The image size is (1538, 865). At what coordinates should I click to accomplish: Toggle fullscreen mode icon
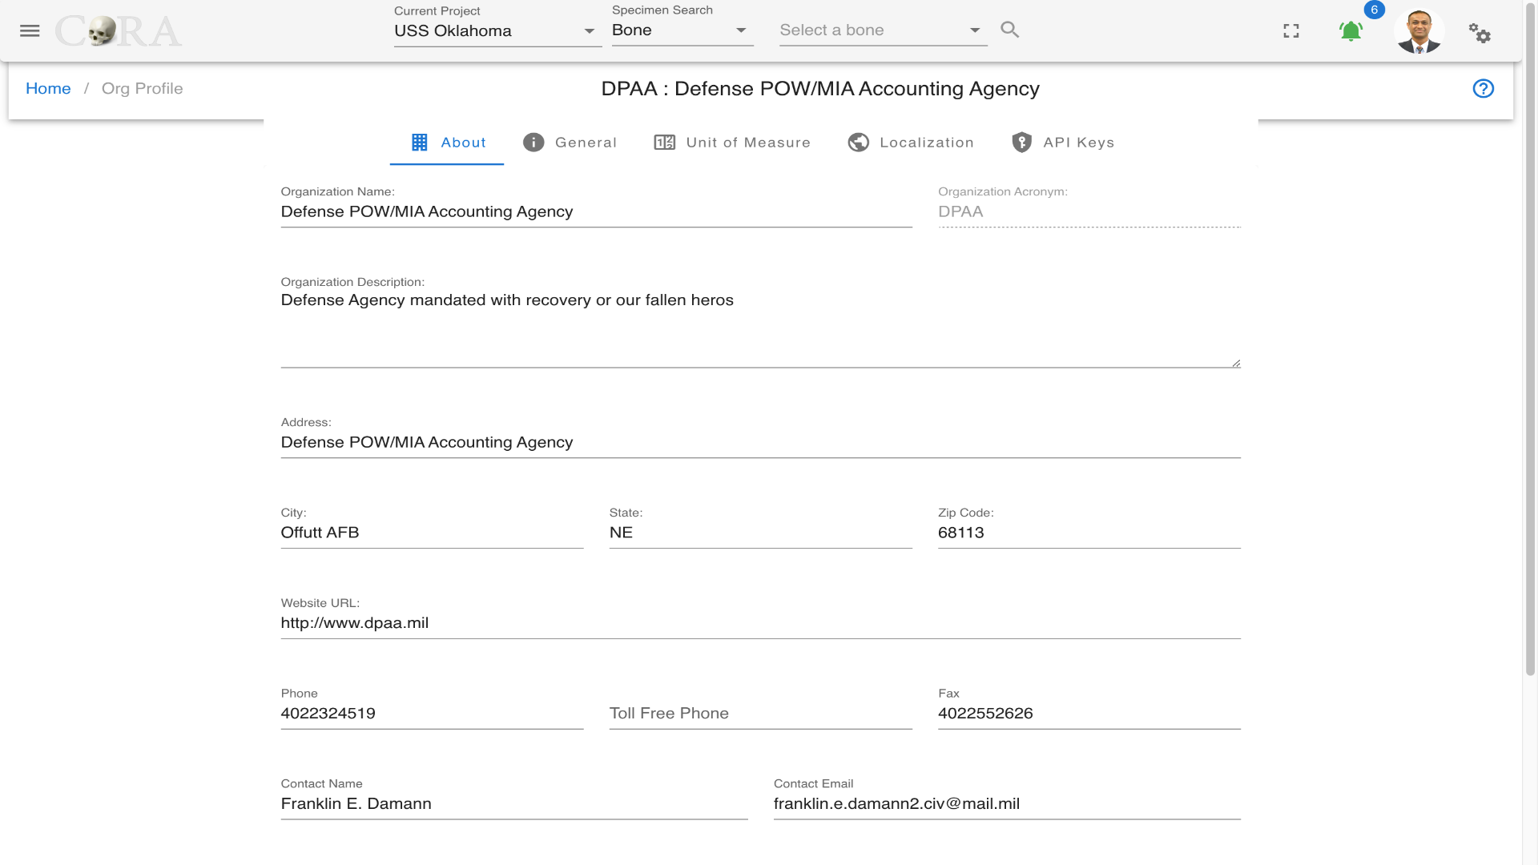click(1291, 31)
